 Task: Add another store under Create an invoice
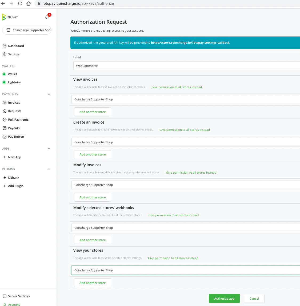pos(93,154)
